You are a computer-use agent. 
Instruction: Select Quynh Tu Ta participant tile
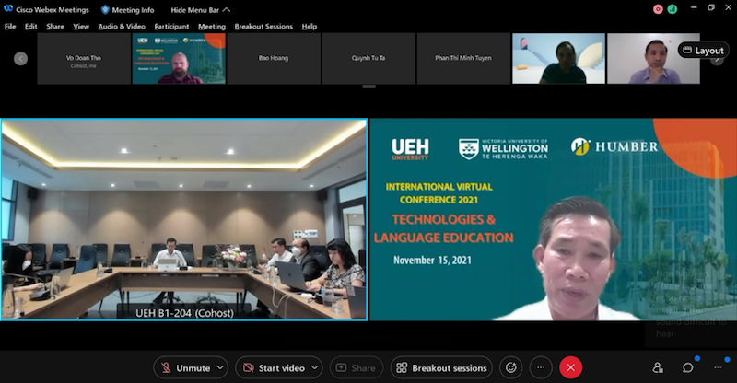pos(368,59)
